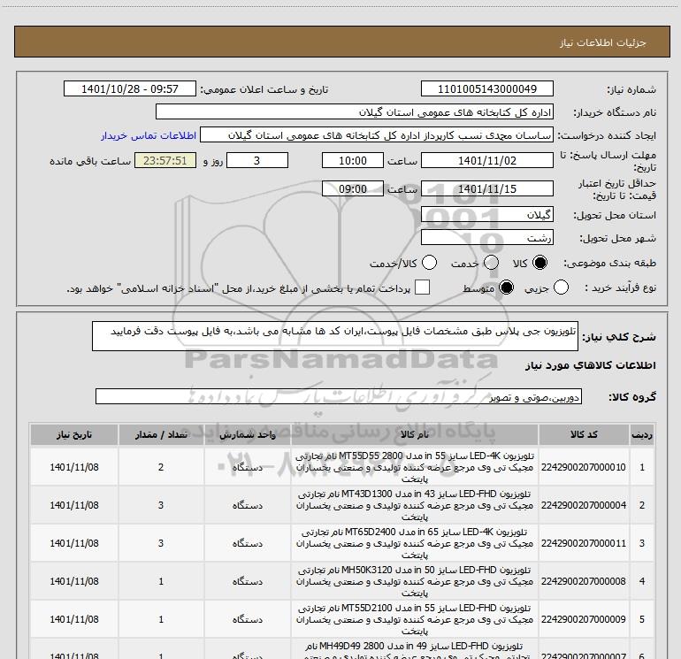Click the price validity date 1401/11/15
The width and height of the screenshot is (681, 659).
(x=486, y=188)
